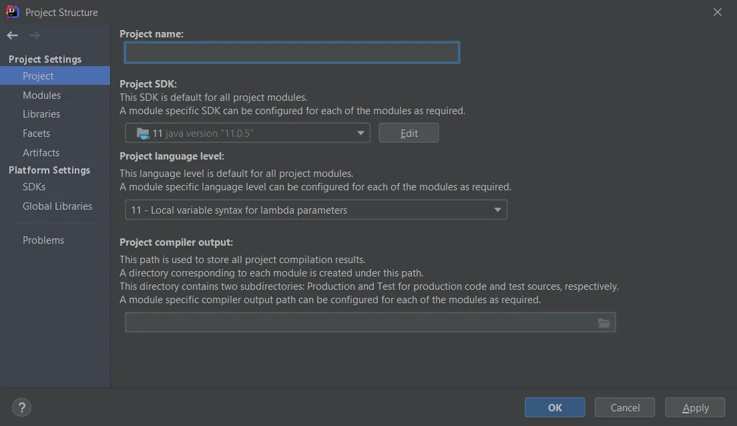
Task: Click the JDK folder icon in SDK selector
Action: point(143,134)
